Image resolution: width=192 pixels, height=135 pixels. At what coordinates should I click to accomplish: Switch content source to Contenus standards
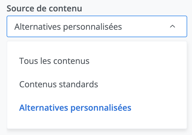58,84
